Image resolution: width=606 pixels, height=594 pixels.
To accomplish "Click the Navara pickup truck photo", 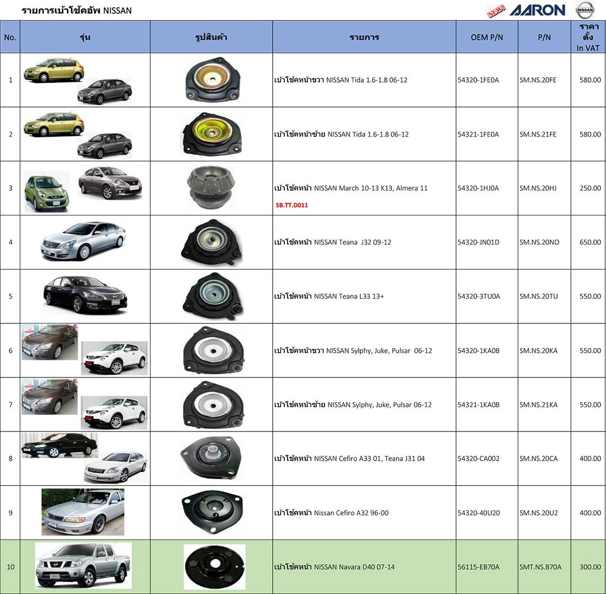I will [x=84, y=565].
